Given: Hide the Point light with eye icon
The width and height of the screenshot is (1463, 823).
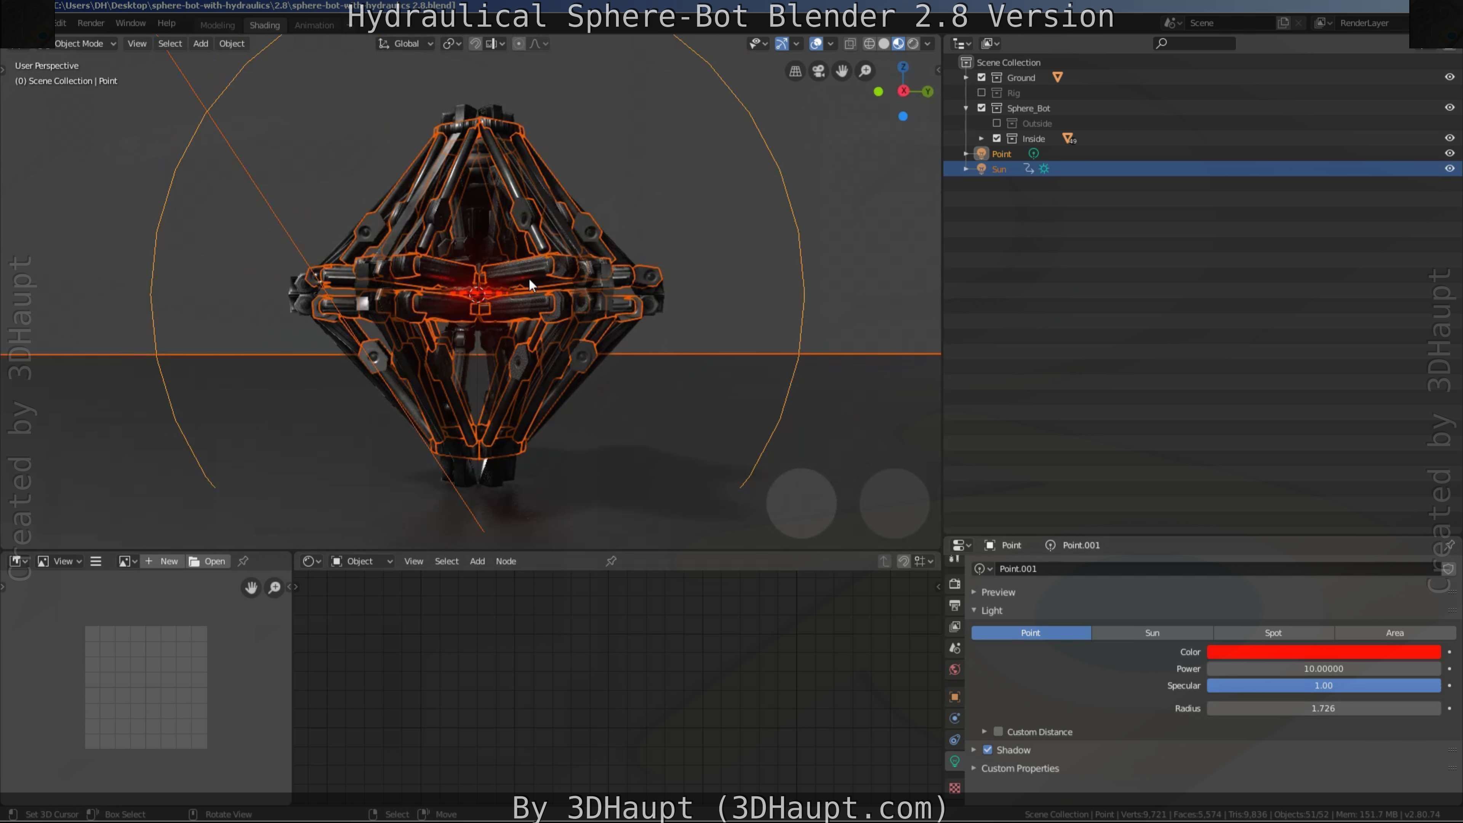Looking at the screenshot, I should (1449, 153).
